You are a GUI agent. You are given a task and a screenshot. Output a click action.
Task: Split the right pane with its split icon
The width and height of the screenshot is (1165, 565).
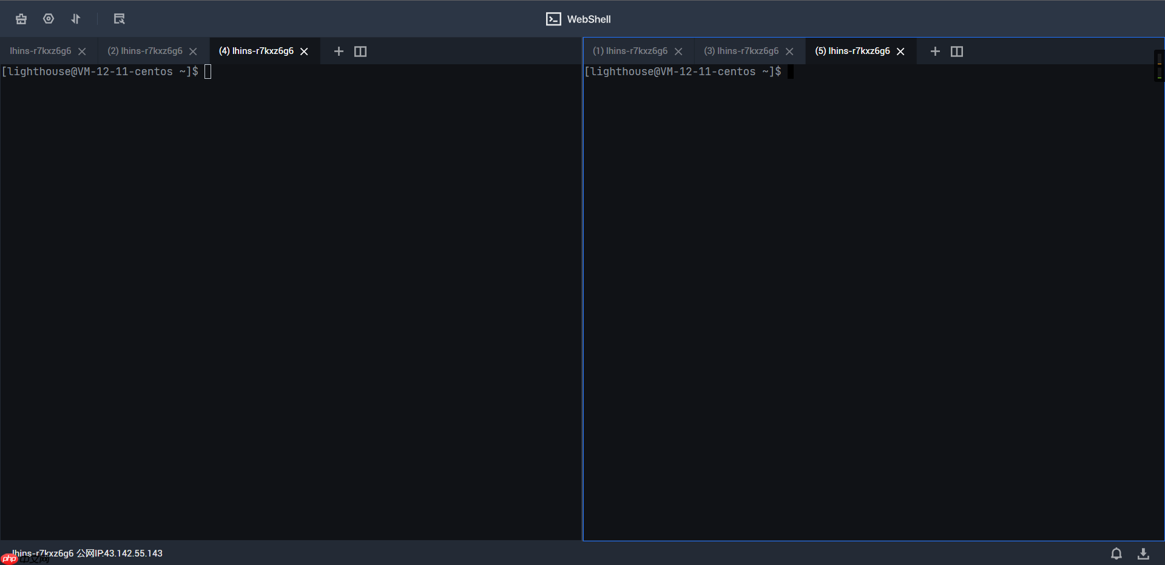coord(957,52)
